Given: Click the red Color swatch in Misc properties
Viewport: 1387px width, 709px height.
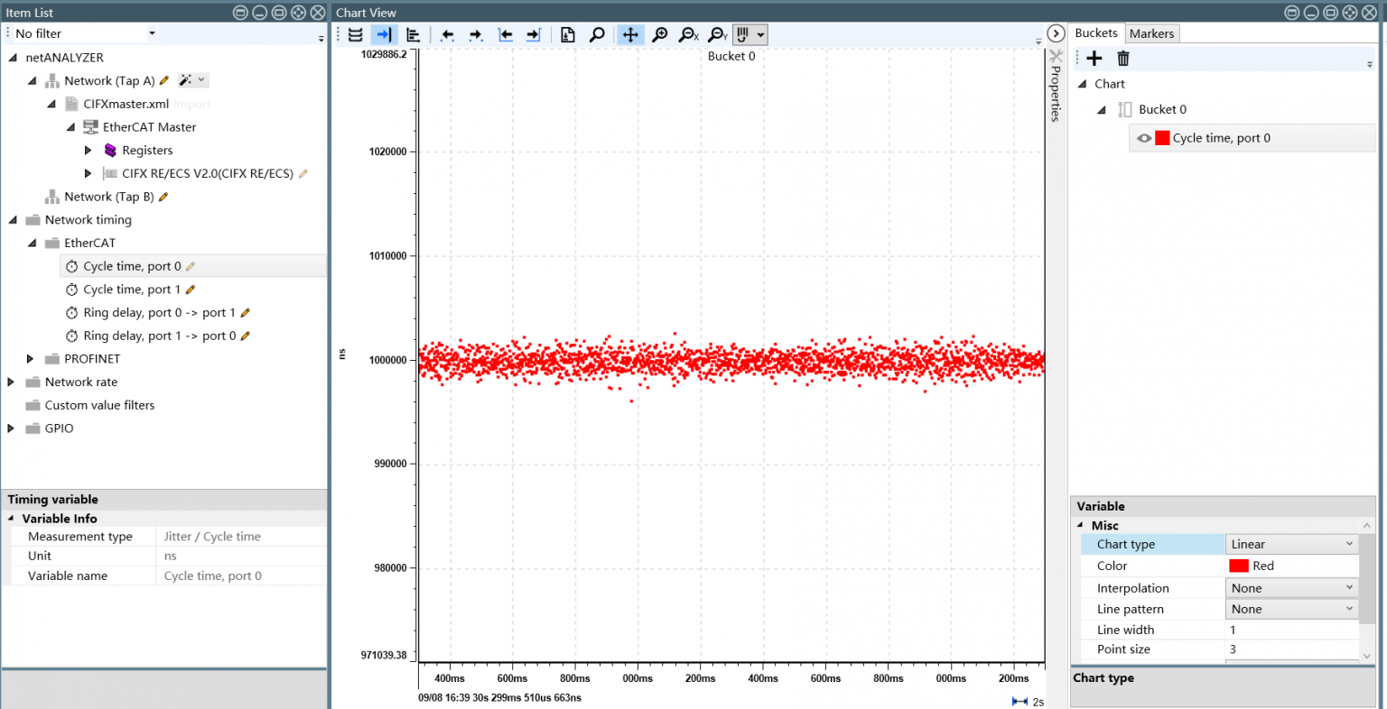Looking at the screenshot, I should coord(1239,566).
